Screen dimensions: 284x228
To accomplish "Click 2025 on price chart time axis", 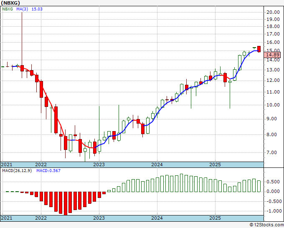I will tap(215, 165).
